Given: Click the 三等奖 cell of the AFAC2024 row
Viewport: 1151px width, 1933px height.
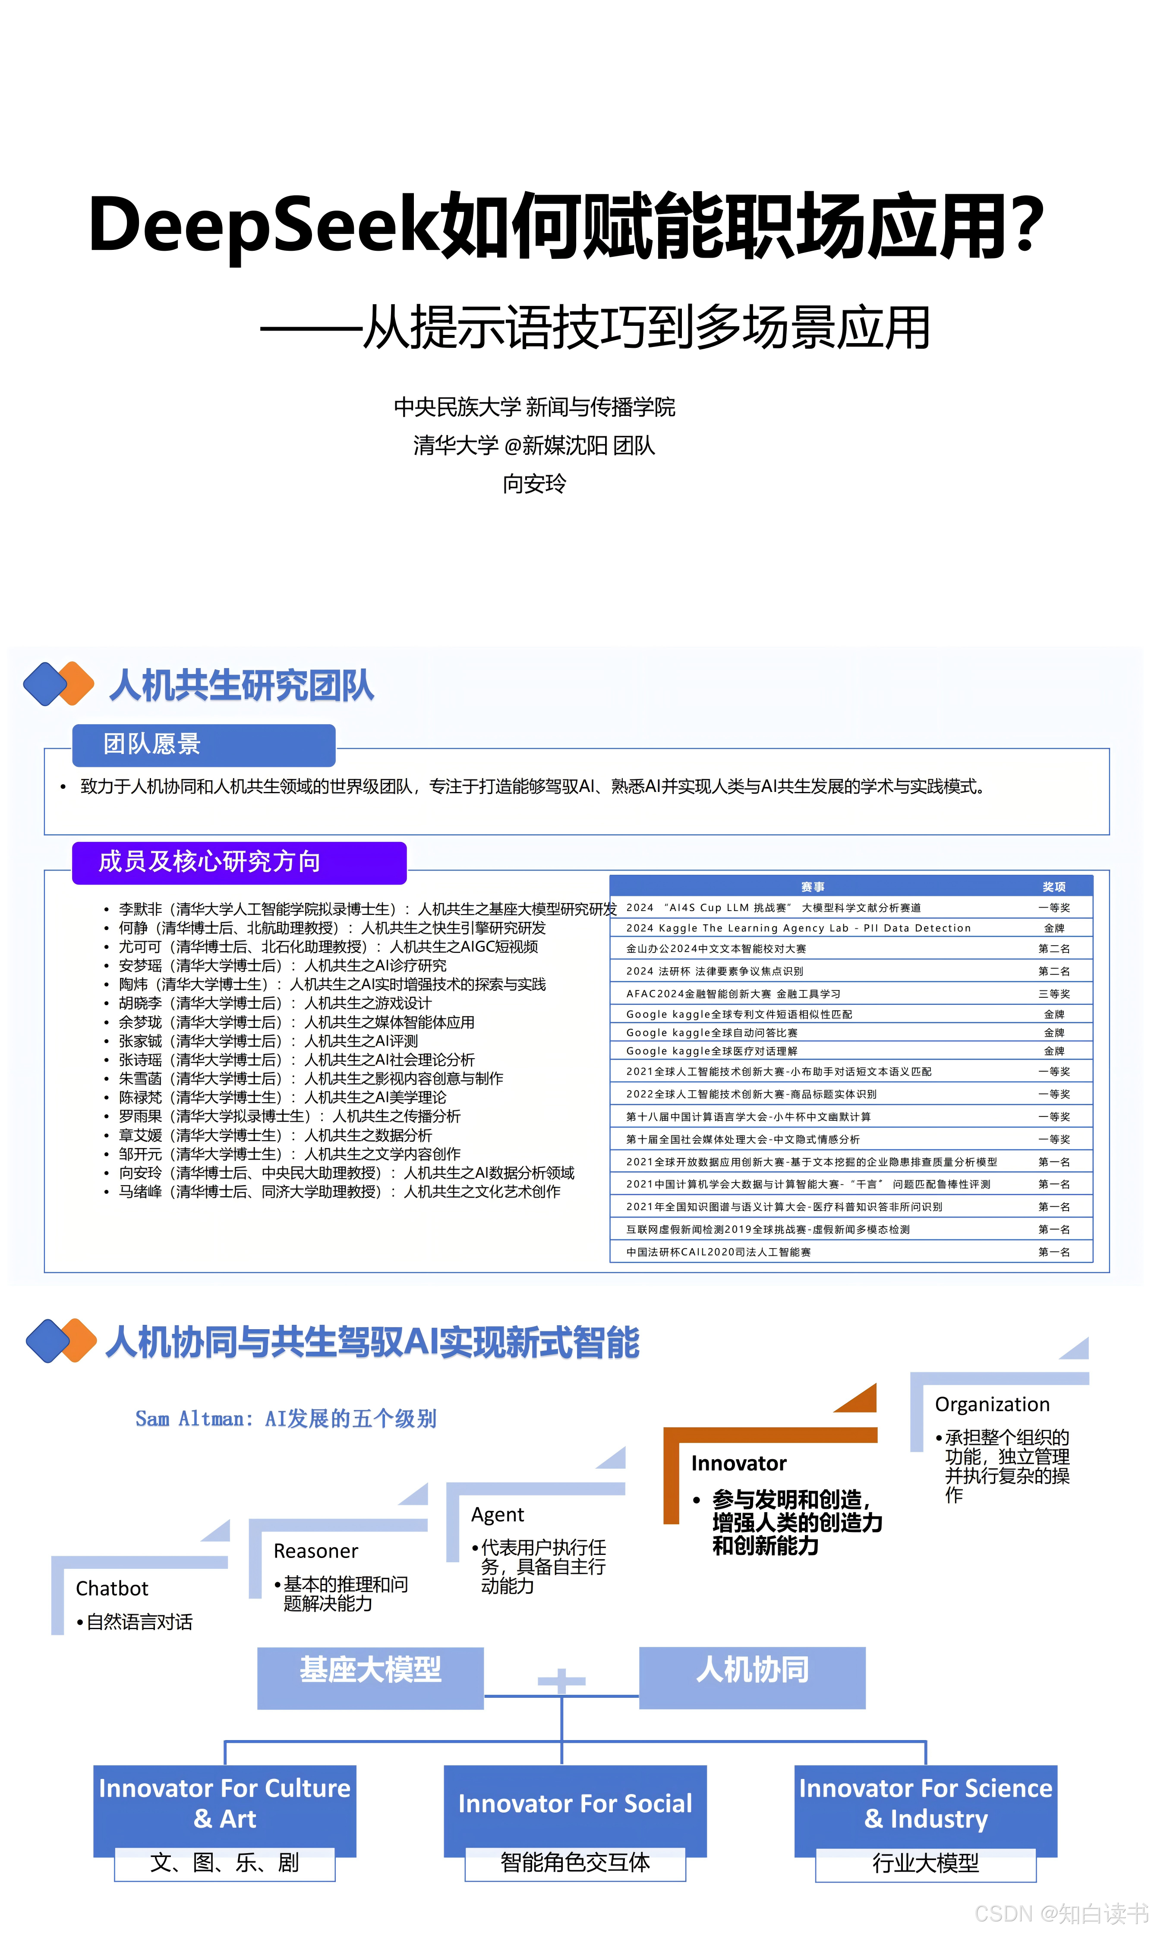Looking at the screenshot, I should (x=1053, y=993).
